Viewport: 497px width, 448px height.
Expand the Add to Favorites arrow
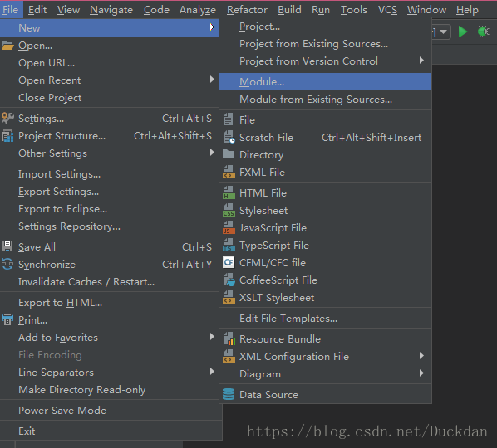(x=212, y=336)
